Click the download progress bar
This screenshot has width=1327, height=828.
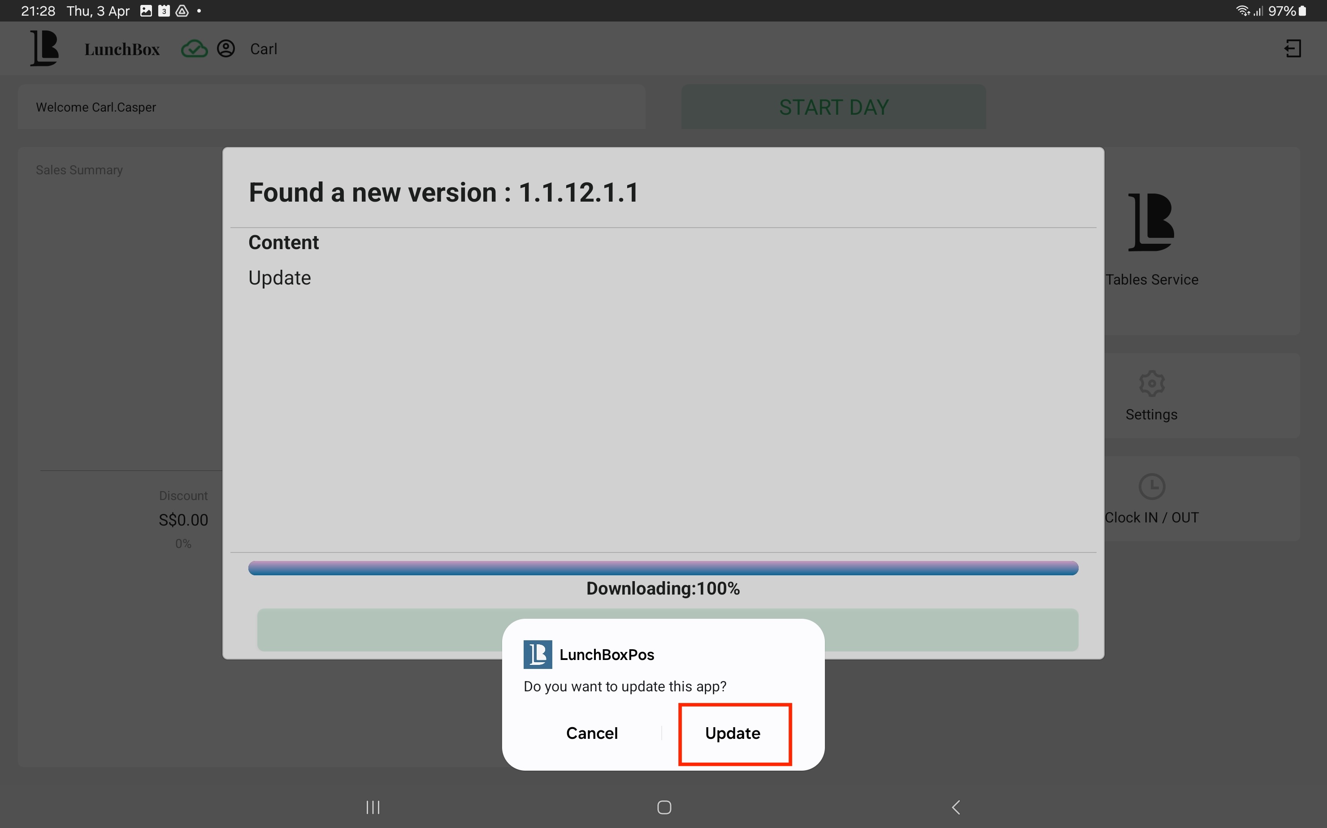(663, 568)
